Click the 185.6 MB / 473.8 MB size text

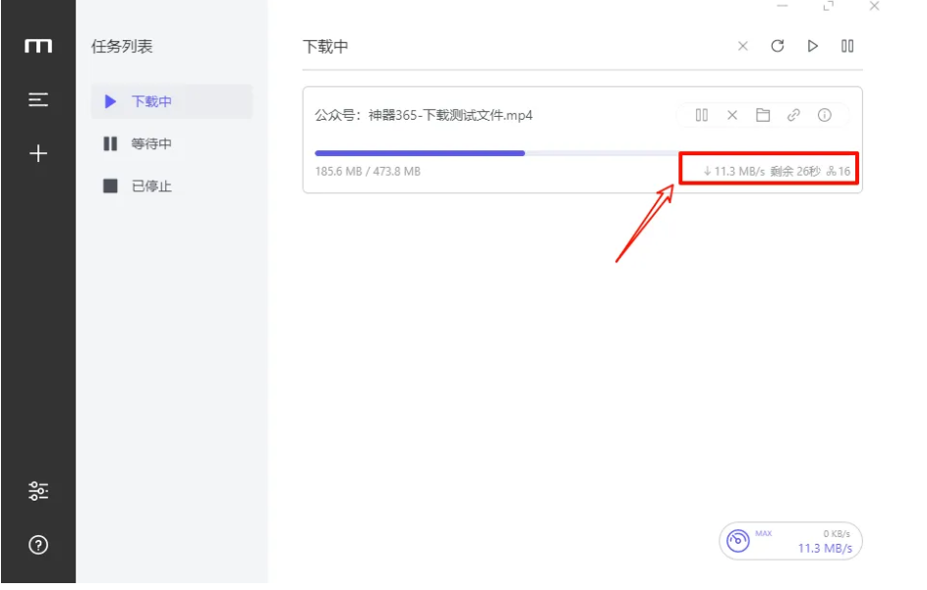368,171
